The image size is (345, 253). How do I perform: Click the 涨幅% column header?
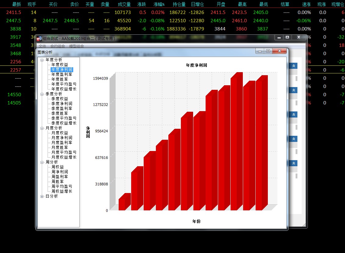159,4
